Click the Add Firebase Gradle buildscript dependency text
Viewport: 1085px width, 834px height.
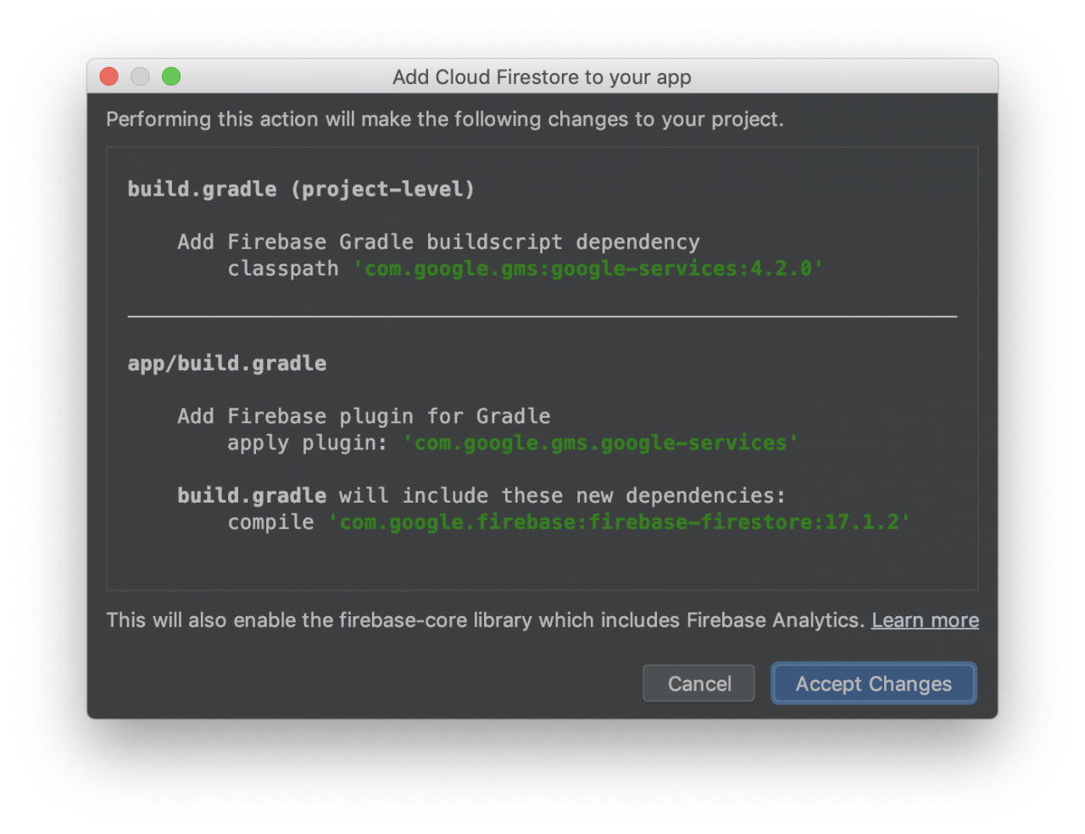click(x=438, y=242)
